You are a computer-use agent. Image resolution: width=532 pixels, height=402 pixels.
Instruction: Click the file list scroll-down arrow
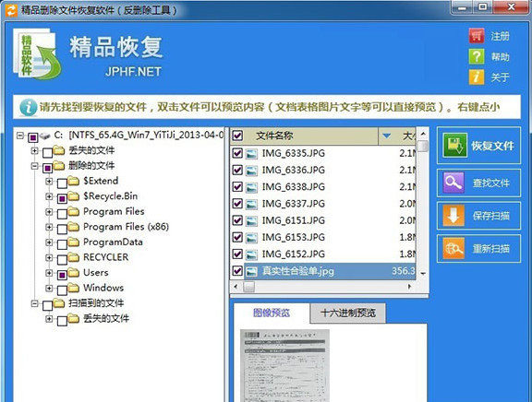(423, 273)
